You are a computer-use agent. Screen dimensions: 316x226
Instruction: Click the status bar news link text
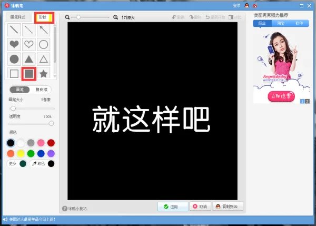click(32, 219)
